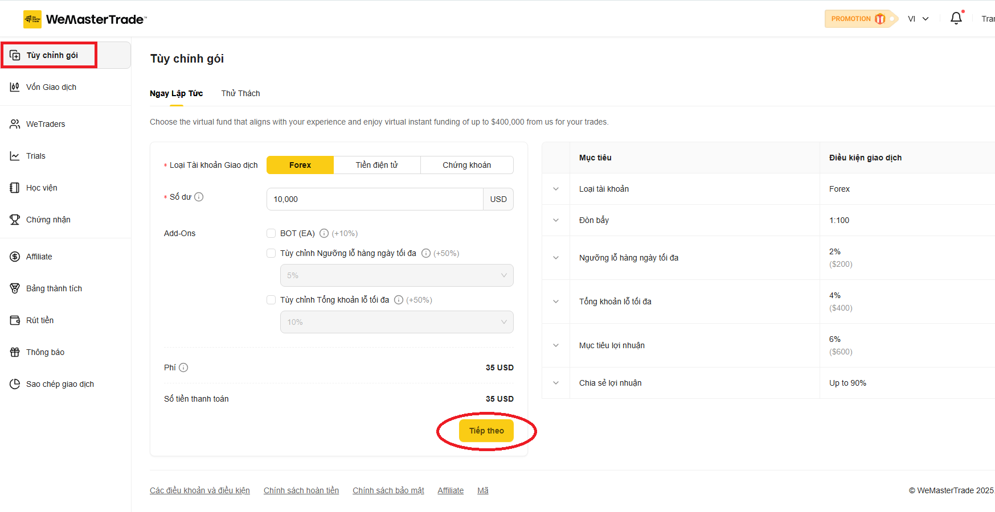Click info icon for Tổng khoản lỗ tối đa
Viewport: 995px width, 512px height.
tap(399, 300)
